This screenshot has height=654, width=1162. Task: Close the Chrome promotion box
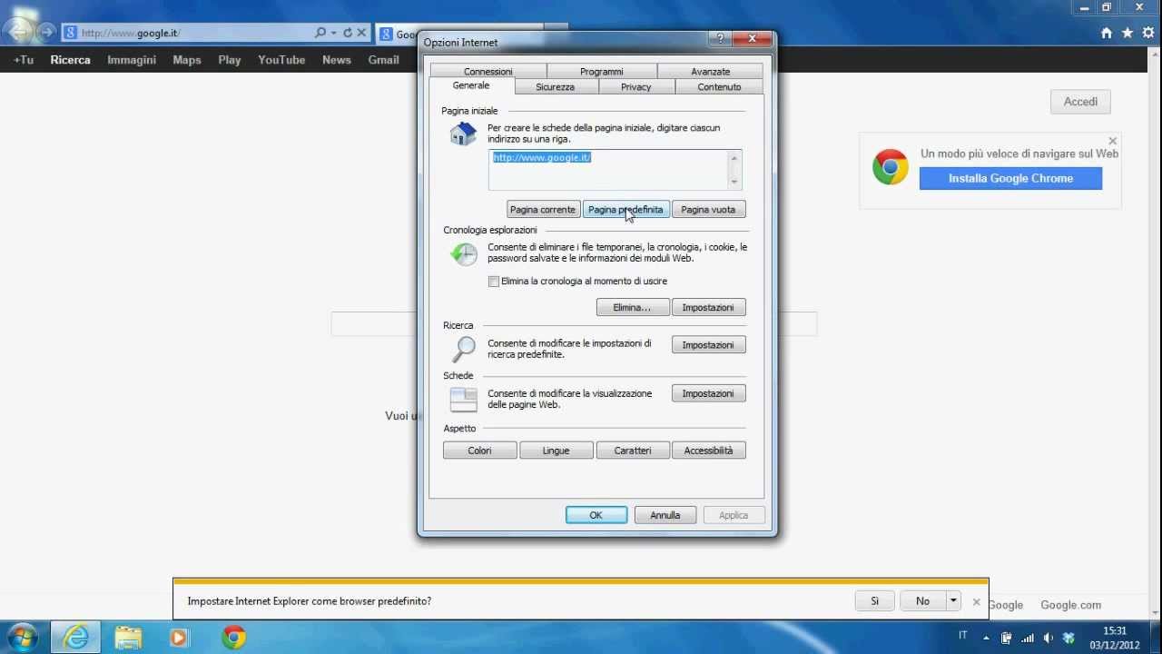(1112, 141)
